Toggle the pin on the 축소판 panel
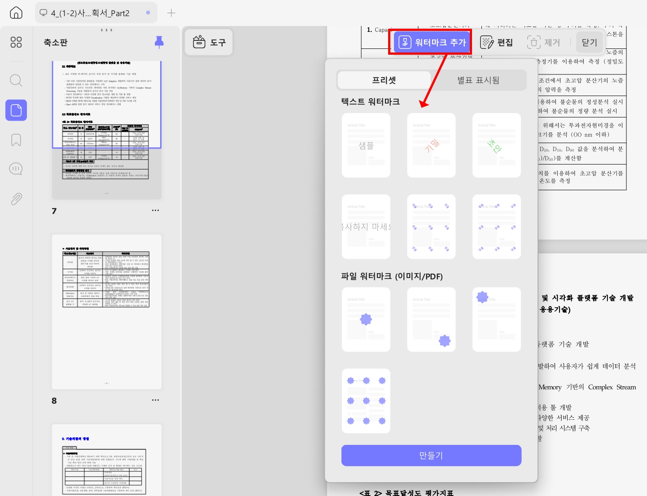This screenshot has height=496, width=647. pos(159,42)
